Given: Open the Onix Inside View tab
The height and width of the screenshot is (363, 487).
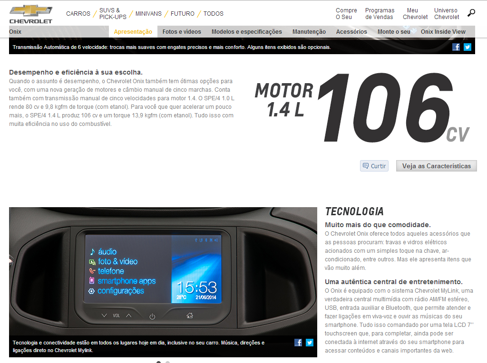Looking at the screenshot, I should [x=443, y=32].
